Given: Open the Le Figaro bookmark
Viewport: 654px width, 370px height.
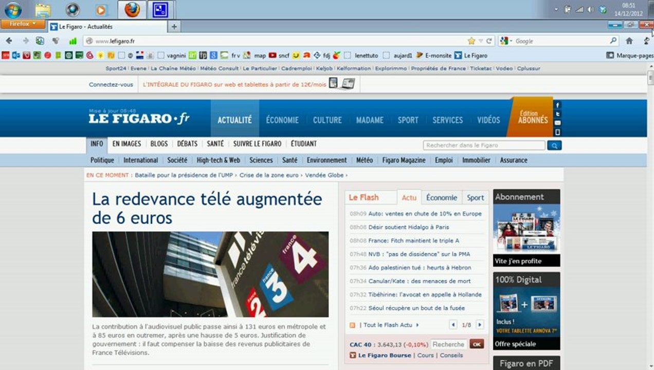Looking at the screenshot, I should [x=470, y=55].
